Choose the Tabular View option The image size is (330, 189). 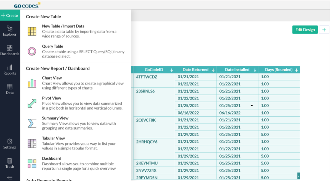pos(76,143)
